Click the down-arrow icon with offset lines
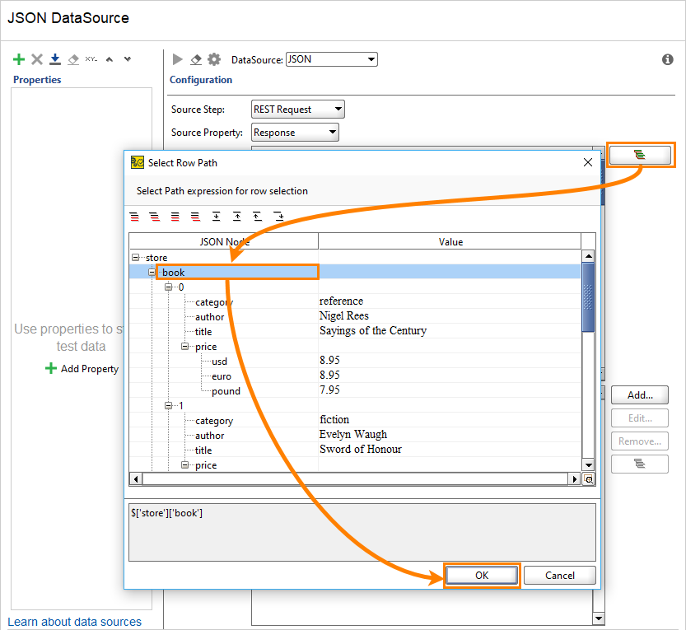 [278, 216]
